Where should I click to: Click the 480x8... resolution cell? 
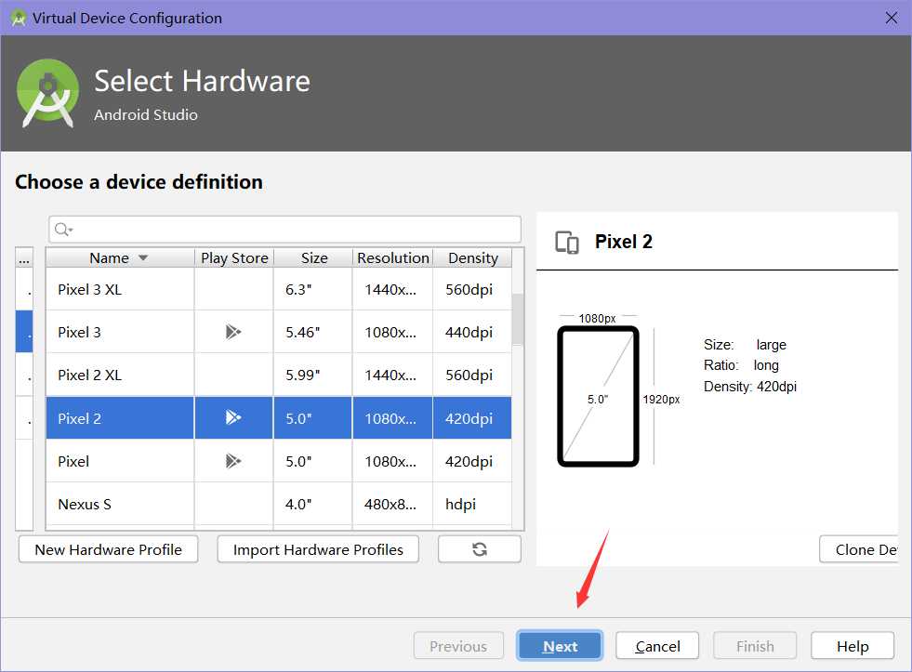(392, 504)
